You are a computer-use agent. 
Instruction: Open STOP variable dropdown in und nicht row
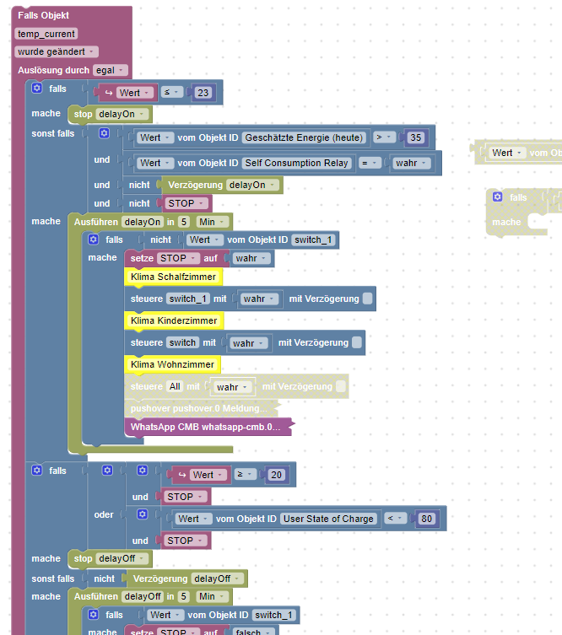(x=186, y=203)
